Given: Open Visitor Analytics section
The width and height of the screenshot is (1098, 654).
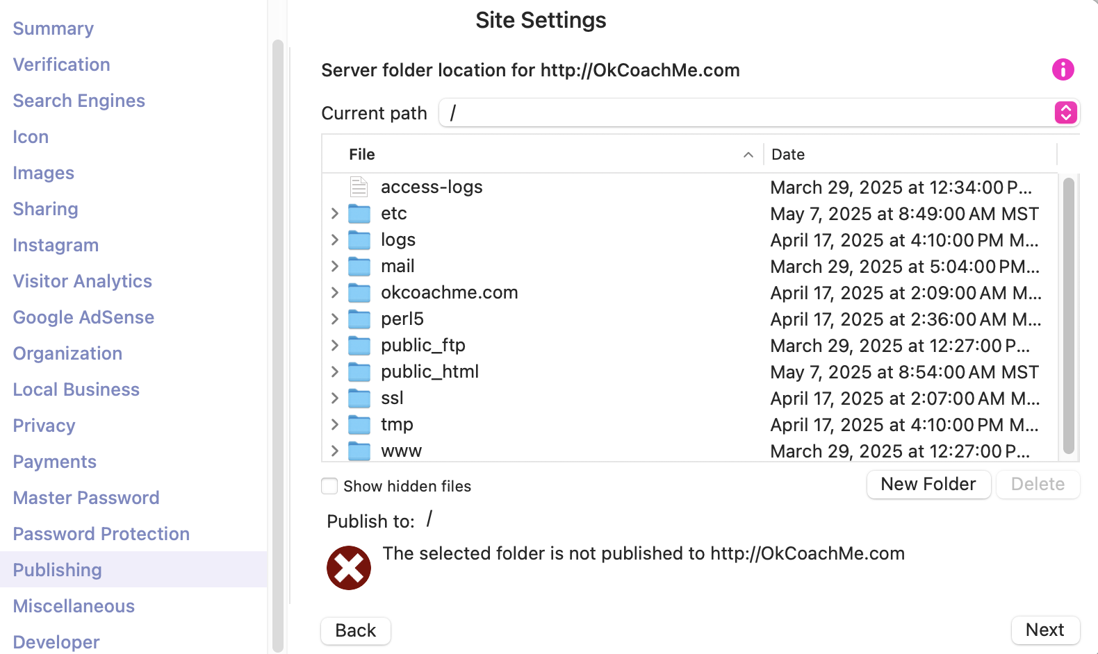Looking at the screenshot, I should point(83,281).
